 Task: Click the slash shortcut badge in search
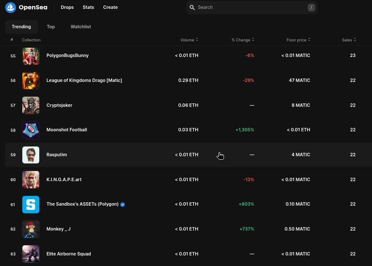click(311, 7)
